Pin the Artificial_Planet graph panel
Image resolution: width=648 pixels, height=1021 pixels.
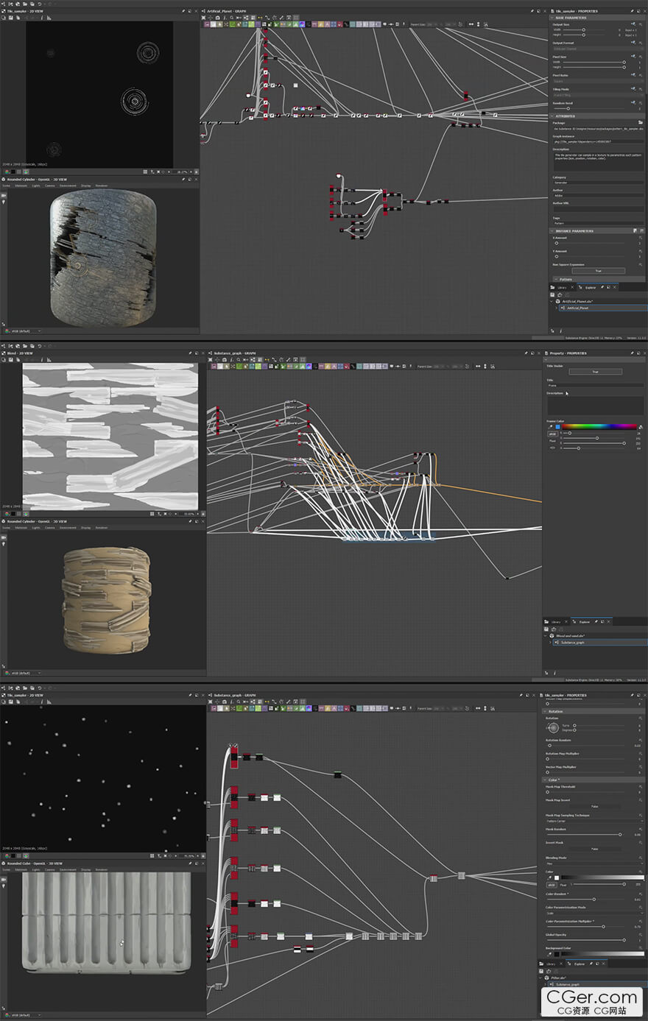532,11
